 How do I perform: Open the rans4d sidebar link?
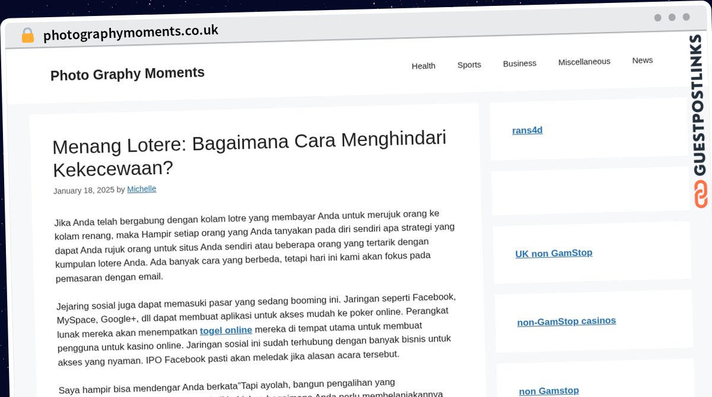point(527,130)
